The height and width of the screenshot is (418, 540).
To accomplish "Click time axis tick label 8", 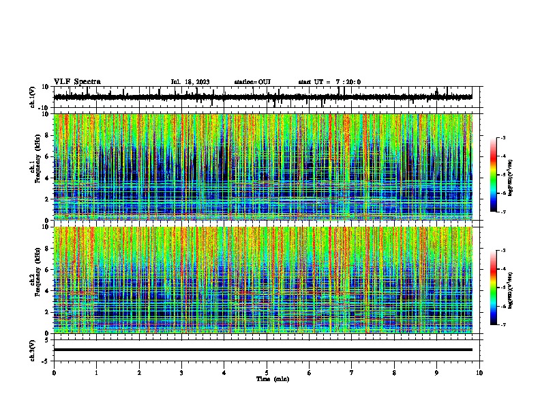I will click(394, 373).
